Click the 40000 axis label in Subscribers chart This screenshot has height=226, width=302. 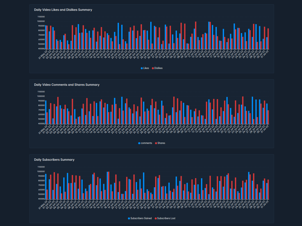(x=41, y=199)
